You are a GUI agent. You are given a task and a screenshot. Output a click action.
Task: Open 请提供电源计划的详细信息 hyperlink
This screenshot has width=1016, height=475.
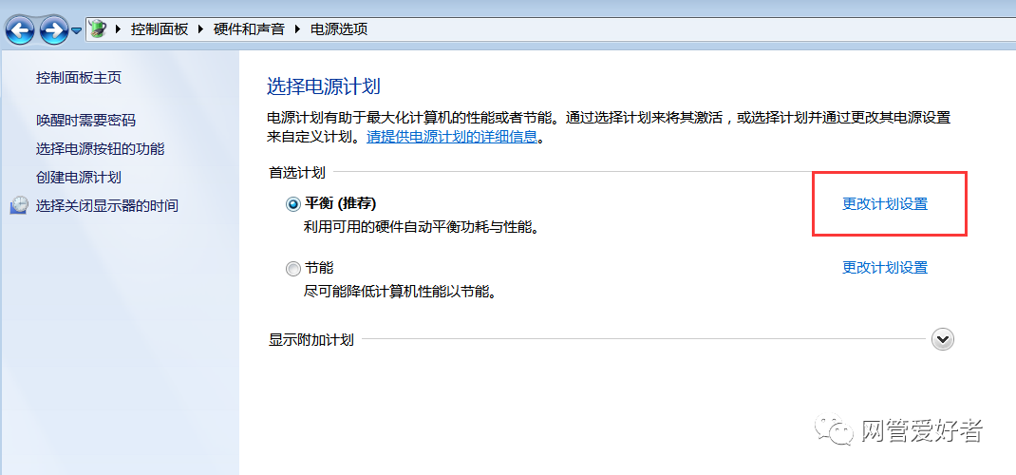pyautogui.click(x=452, y=137)
